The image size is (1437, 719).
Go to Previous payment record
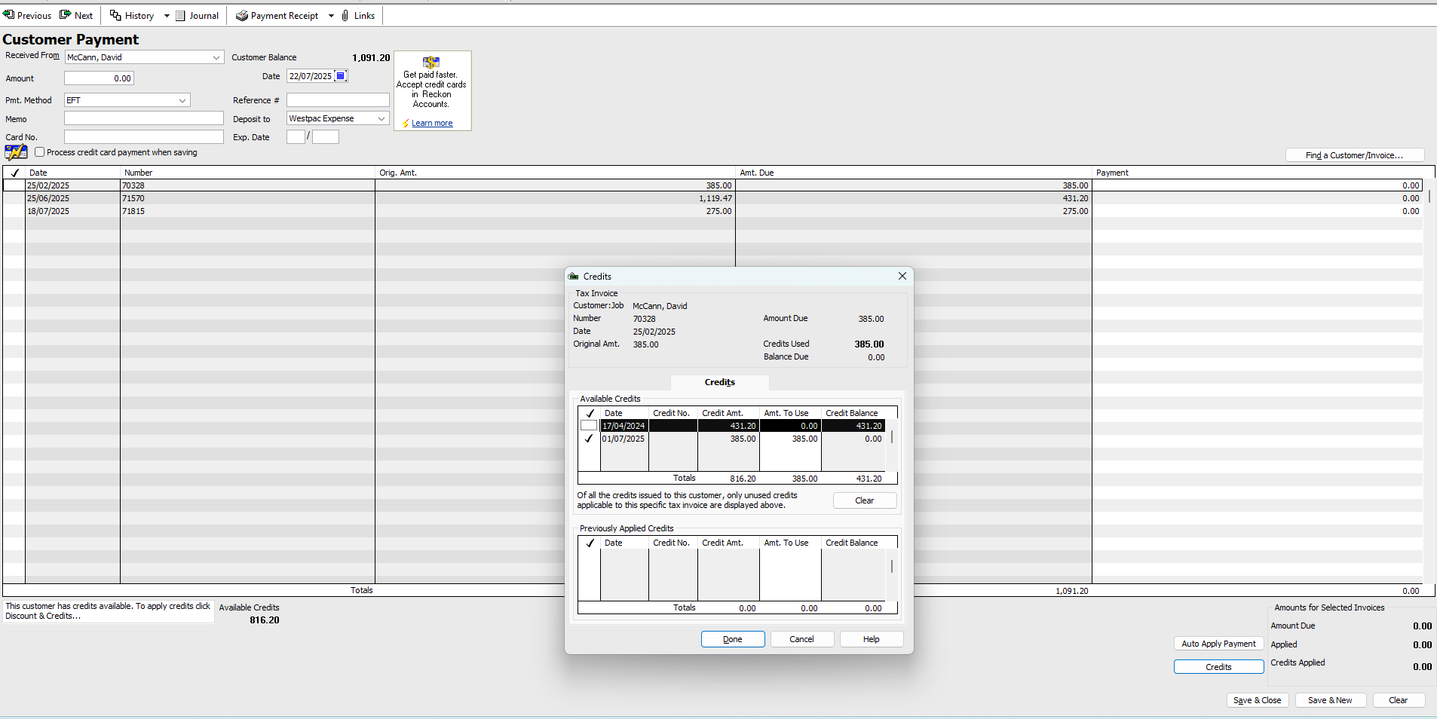(27, 15)
